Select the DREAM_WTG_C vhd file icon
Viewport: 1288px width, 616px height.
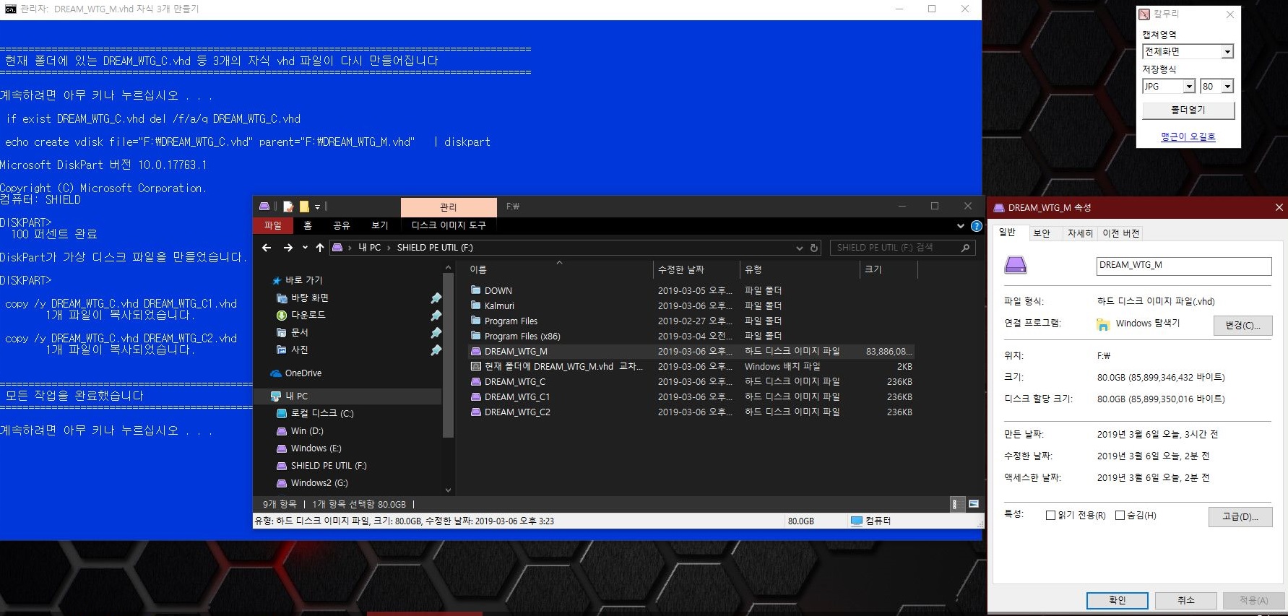(476, 381)
